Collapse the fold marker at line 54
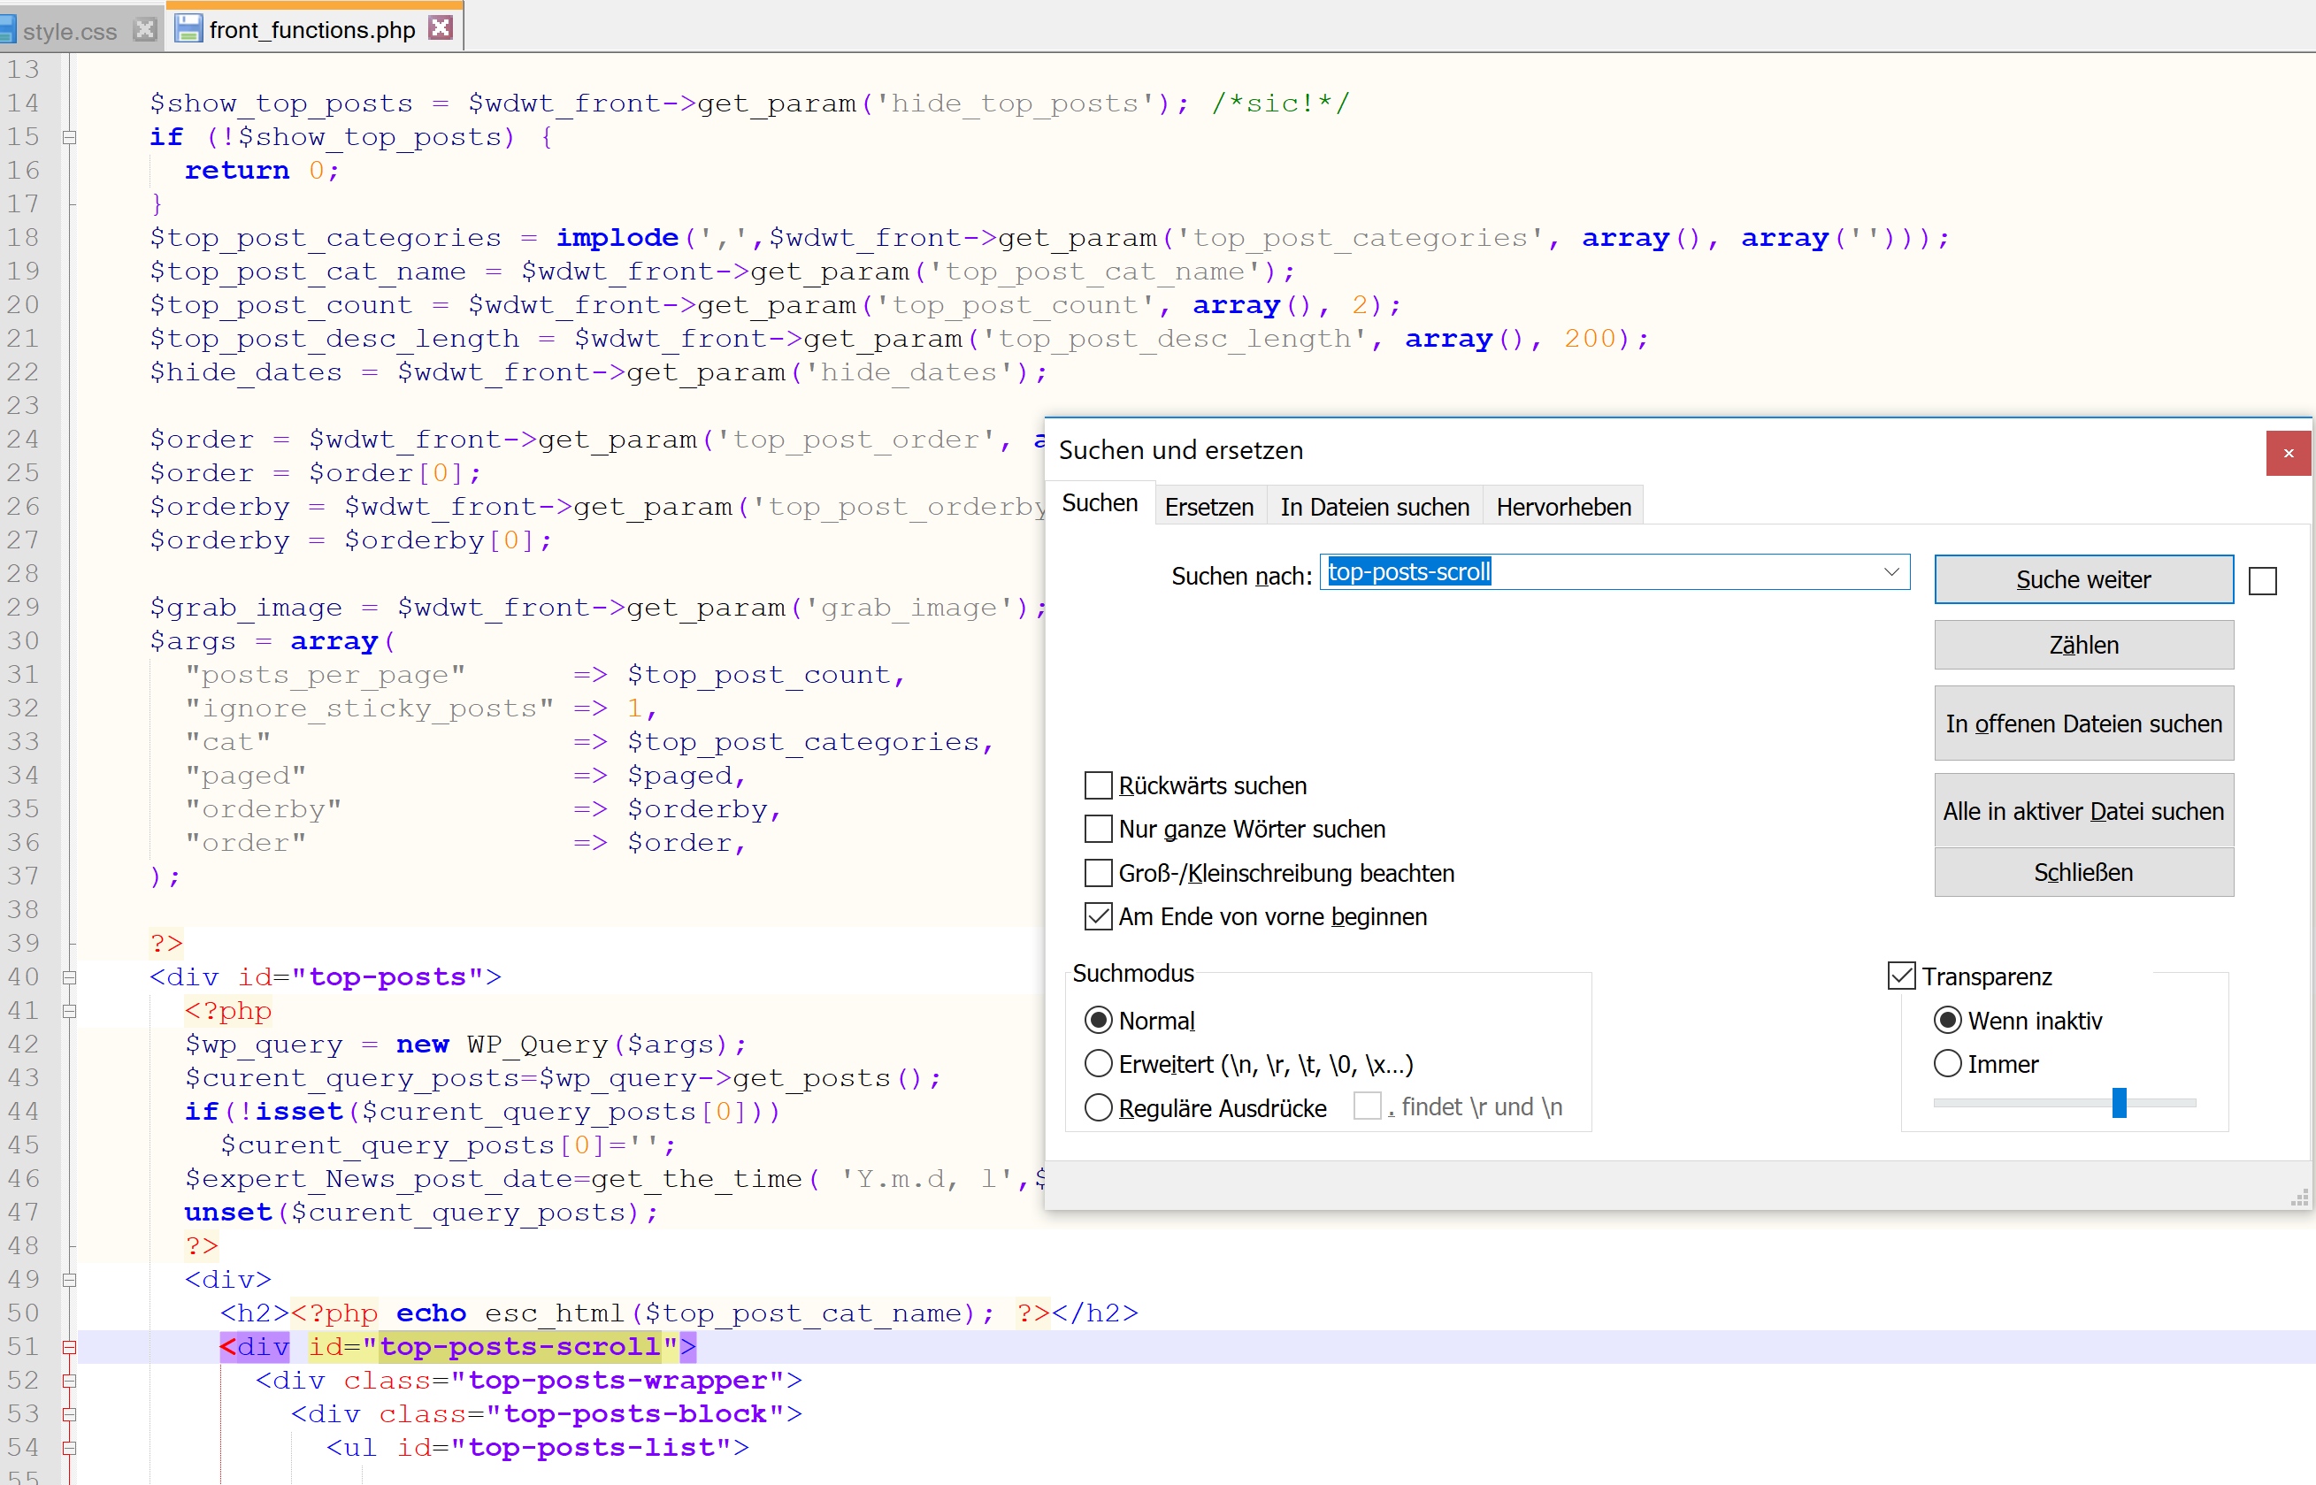 pos(69,1450)
